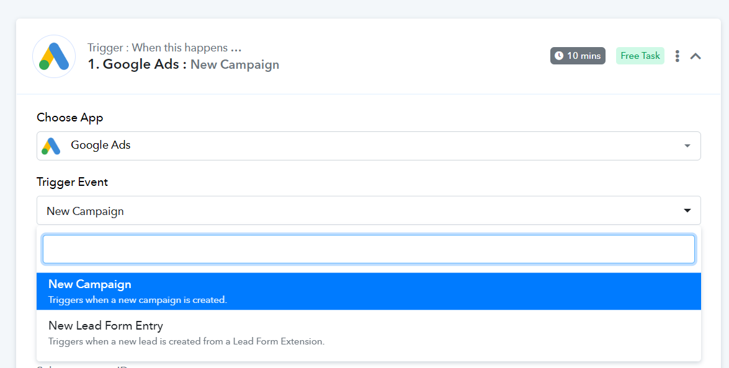This screenshot has width=729, height=368.
Task: Click the small Google Ads icon in Choose App
Action: (51, 146)
